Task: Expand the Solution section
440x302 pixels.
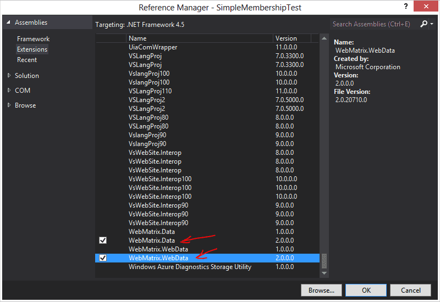Action: point(8,76)
